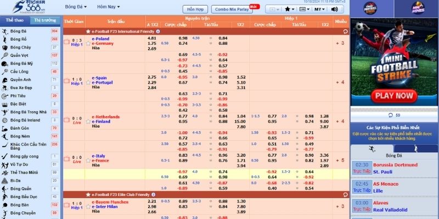Viewport: 439px width, 219px height.
Task: Select Khúc Côn Cầu Trên Băng in sidebar
Action: click(30, 146)
